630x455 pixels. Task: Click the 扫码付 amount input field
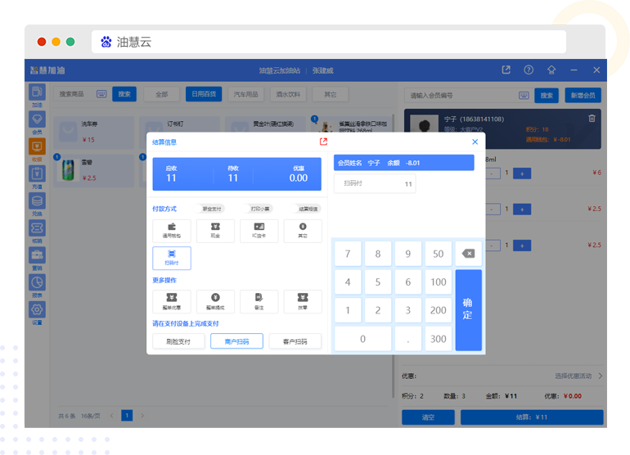(x=375, y=184)
